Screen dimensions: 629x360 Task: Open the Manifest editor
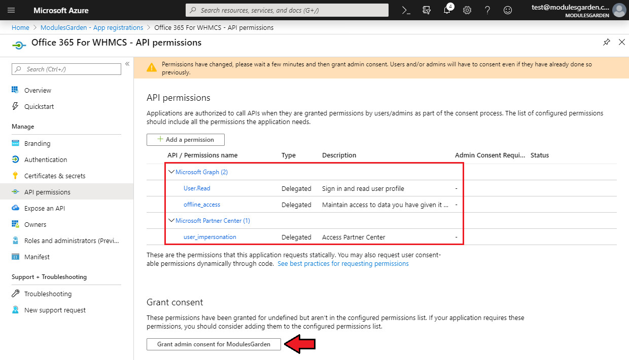(37, 257)
